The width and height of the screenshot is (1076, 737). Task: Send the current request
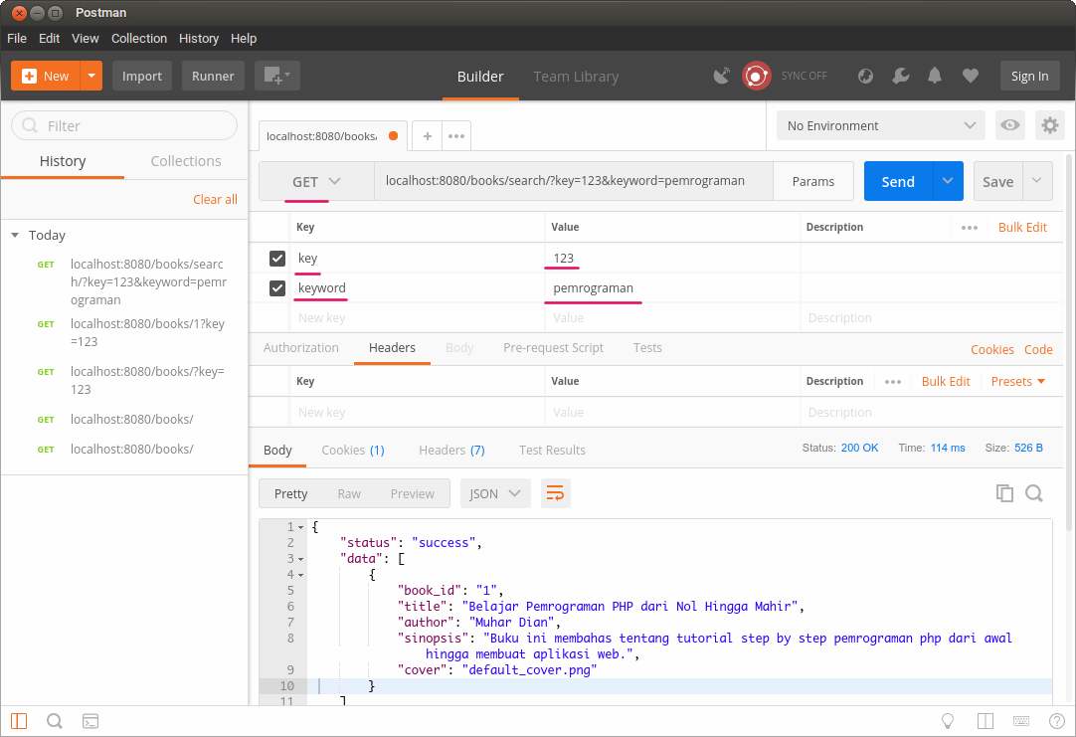(897, 181)
